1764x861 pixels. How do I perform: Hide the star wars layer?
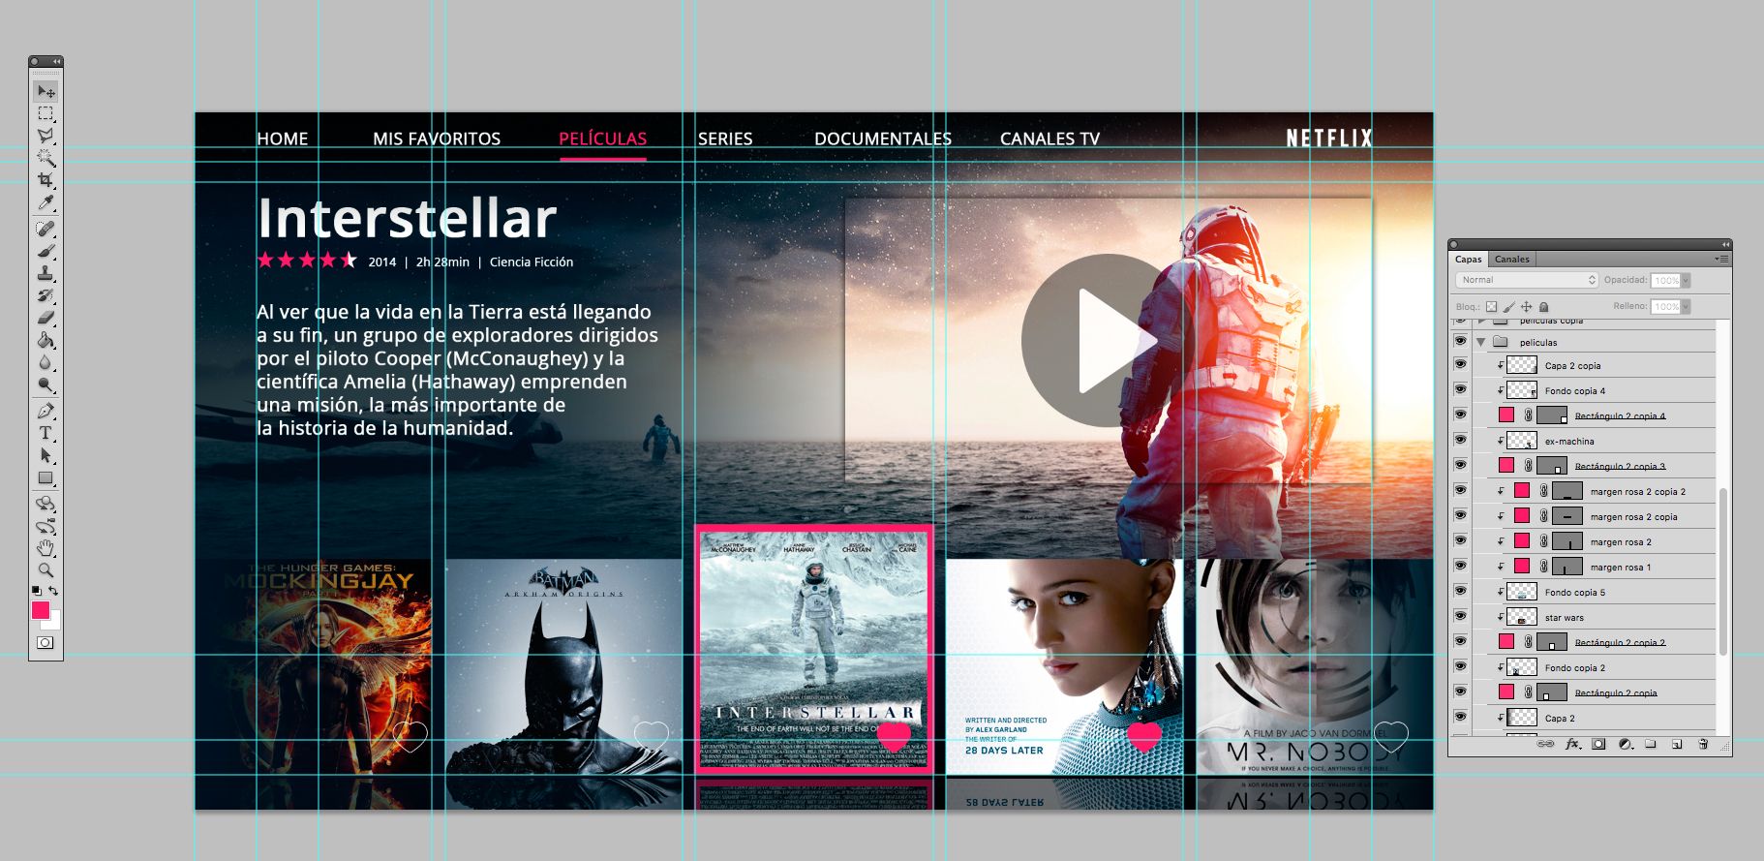click(1460, 616)
